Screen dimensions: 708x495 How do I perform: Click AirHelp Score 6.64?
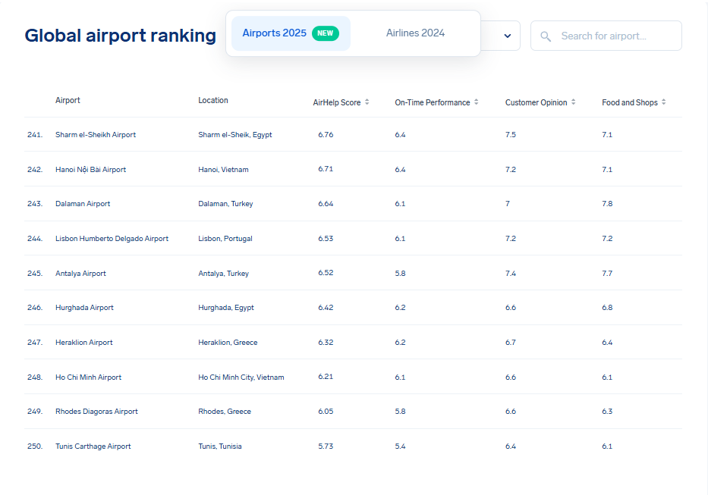tap(326, 203)
